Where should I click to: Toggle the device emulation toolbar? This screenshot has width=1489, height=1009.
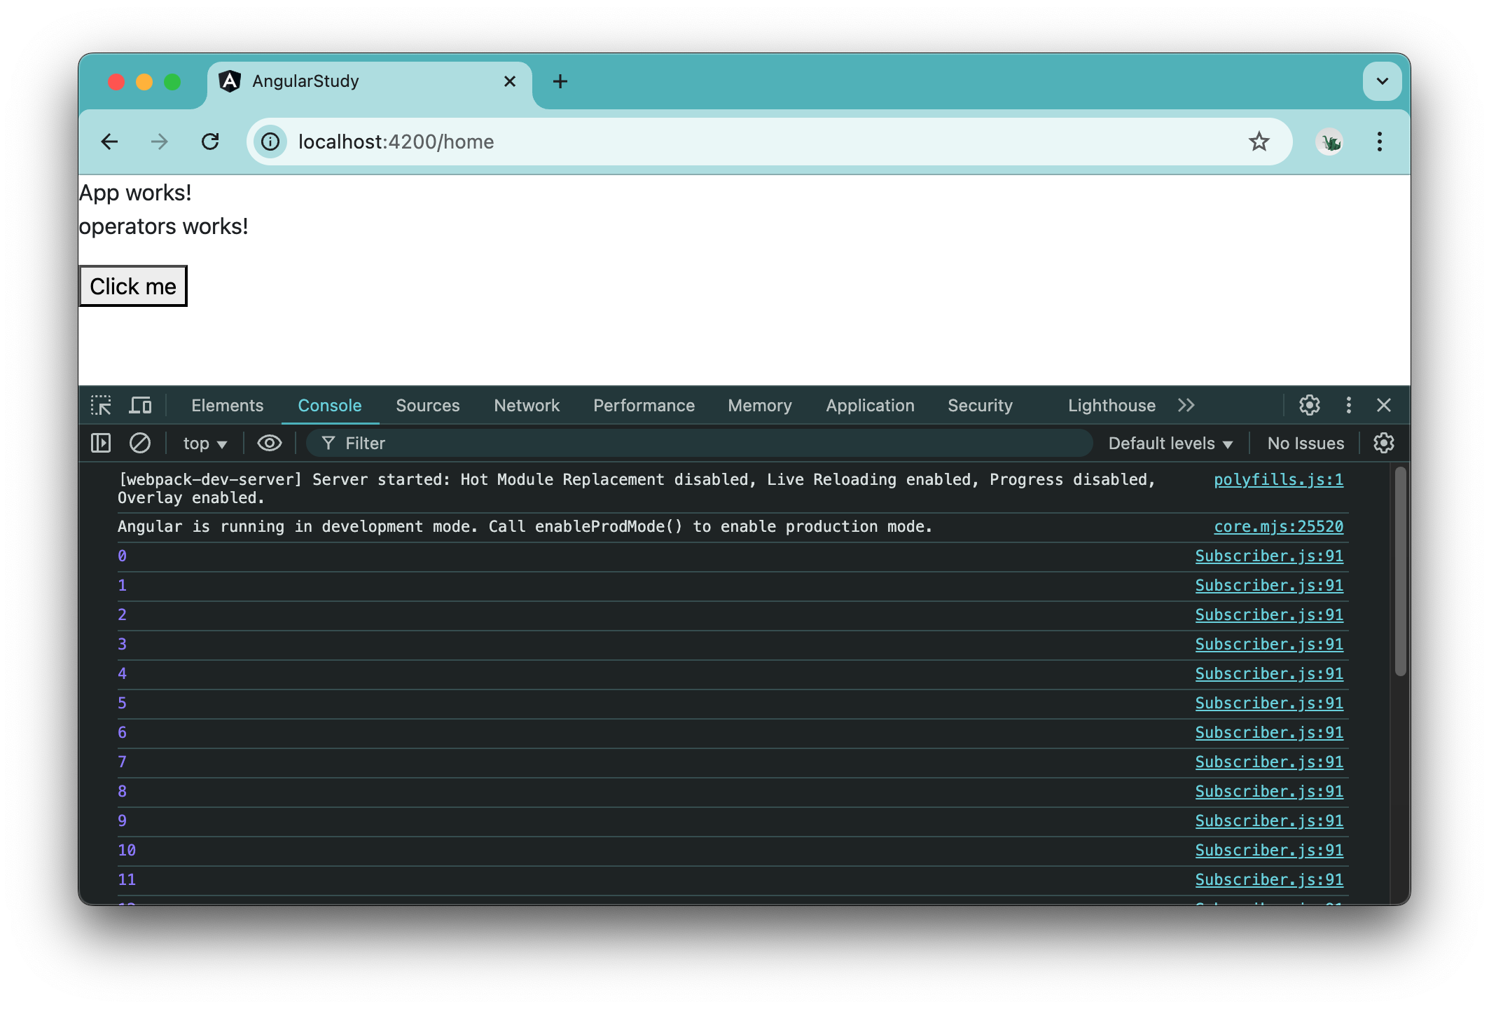141,405
